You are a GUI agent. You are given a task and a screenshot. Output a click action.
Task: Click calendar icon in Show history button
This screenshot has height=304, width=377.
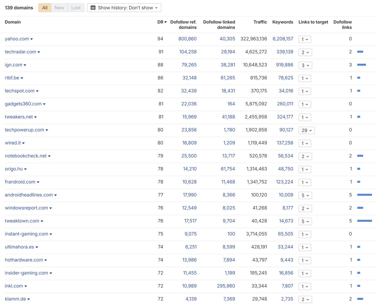(93, 8)
